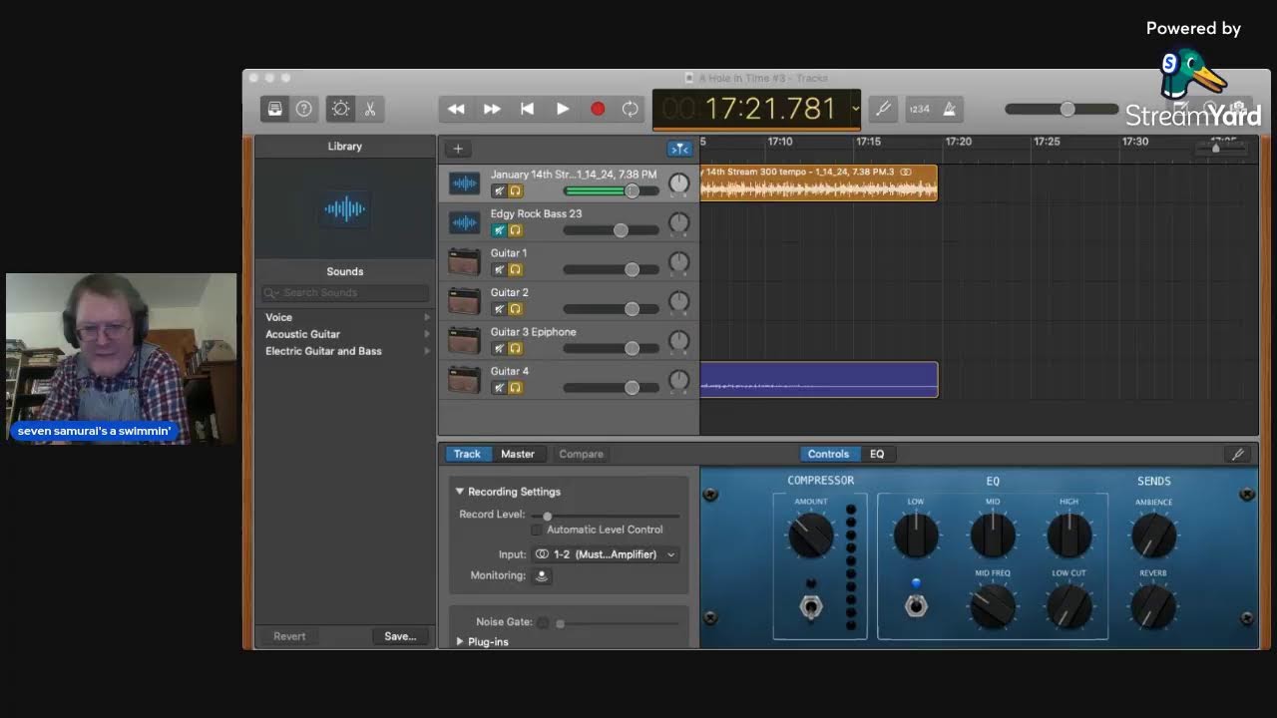Screen dimensions: 1277x718
Task: Add a new track with the plus button
Action: point(458,149)
